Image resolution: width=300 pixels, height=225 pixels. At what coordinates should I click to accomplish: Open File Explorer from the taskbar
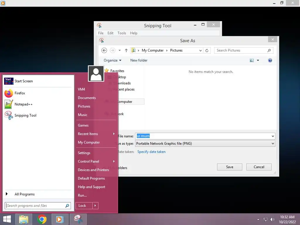click(x=23, y=219)
